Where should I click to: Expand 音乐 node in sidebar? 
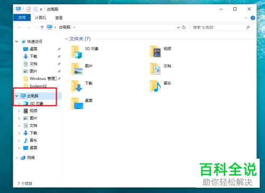[19, 140]
